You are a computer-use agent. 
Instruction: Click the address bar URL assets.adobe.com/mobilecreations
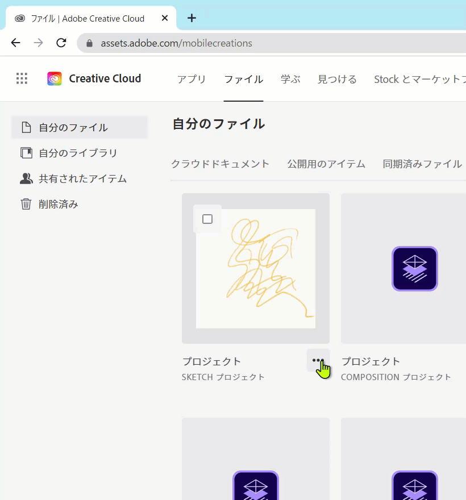pyautogui.click(x=176, y=43)
